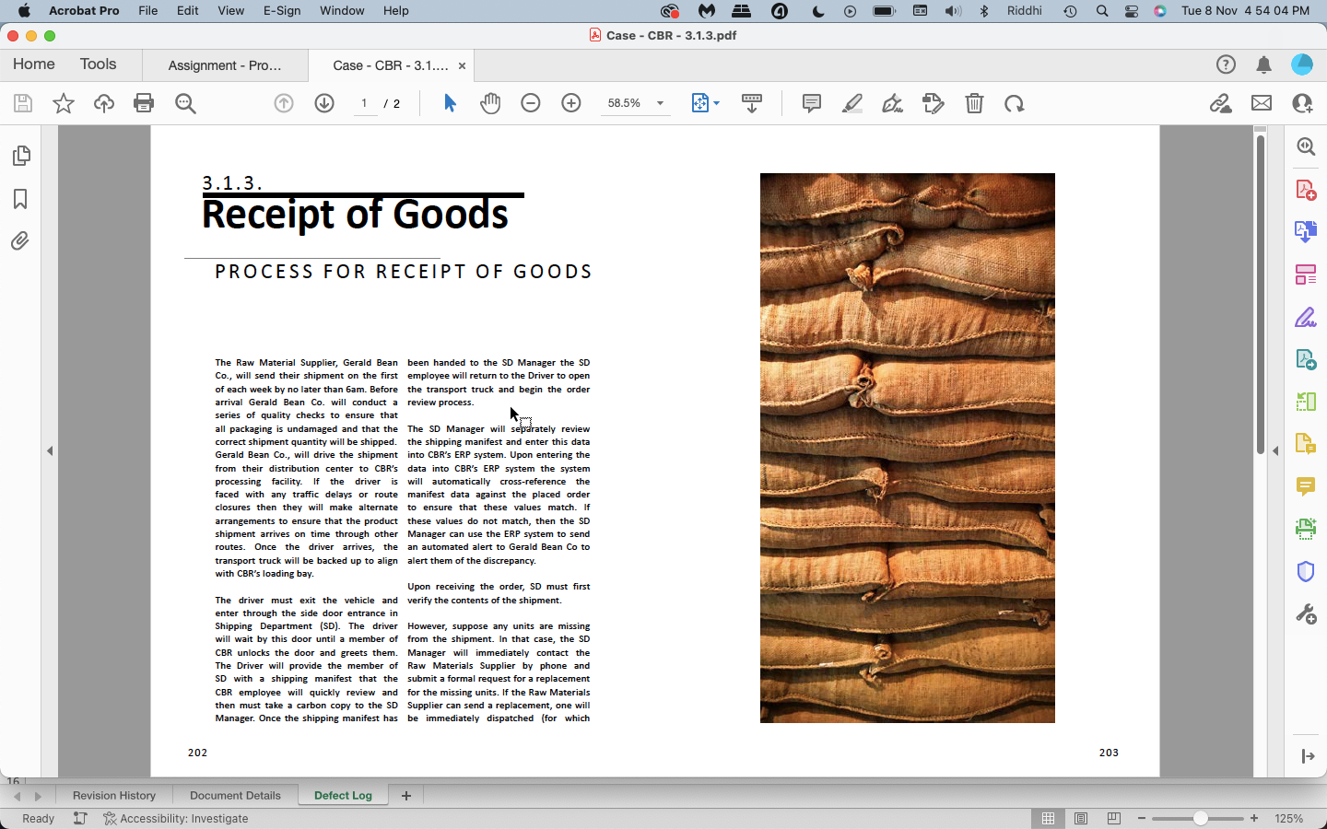This screenshot has width=1327, height=829.
Task: Add a sticky note comment
Action: point(812,103)
